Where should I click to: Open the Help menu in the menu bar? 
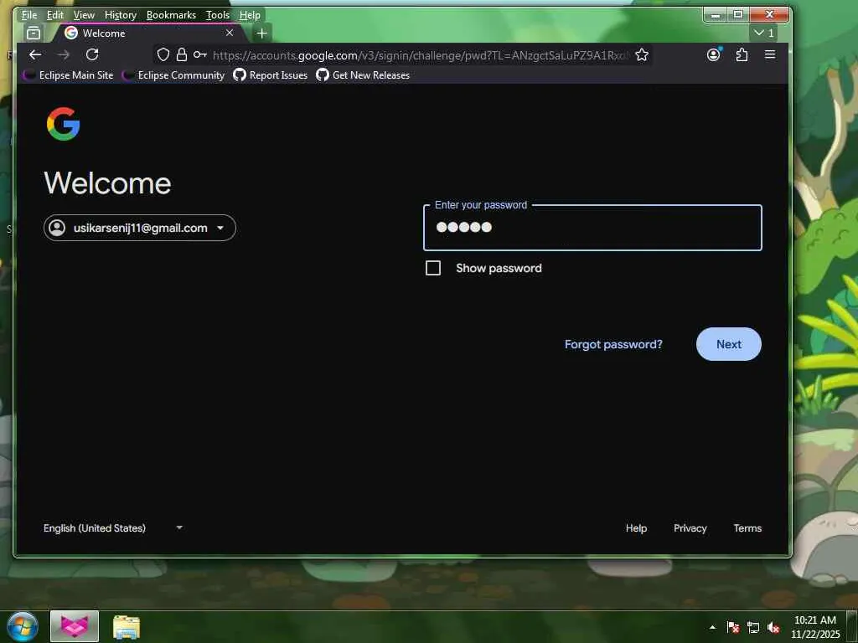[250, 15]
